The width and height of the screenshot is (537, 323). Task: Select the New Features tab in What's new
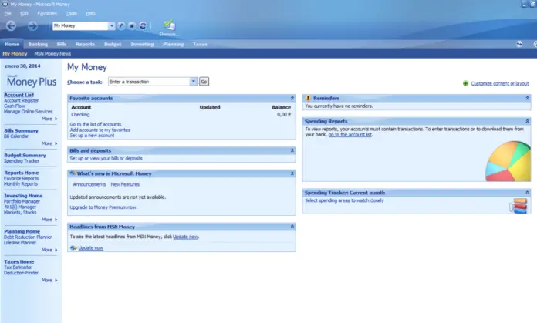coord(125,184)
